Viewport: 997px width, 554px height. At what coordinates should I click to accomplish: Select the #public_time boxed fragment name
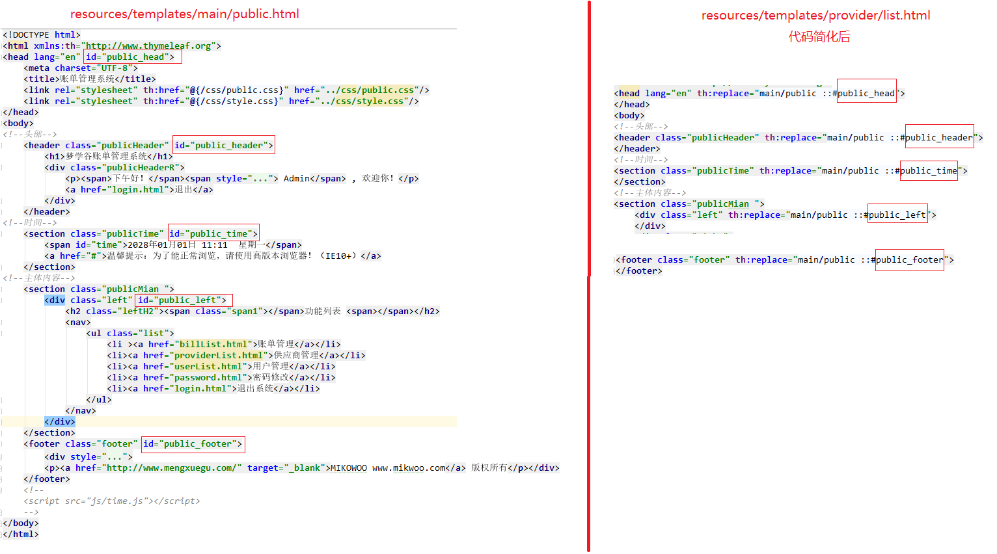tap(928, 170)
